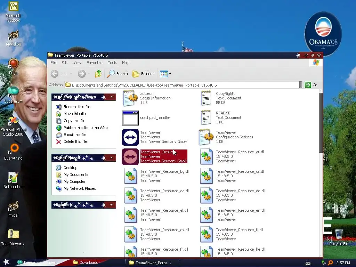
Task: Select the README text document icon
Action: pos(206,118)
